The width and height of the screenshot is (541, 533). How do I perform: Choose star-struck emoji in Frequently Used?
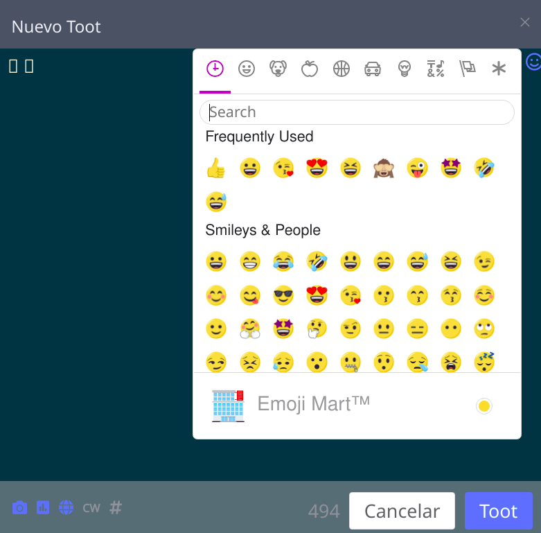[451, 168]
